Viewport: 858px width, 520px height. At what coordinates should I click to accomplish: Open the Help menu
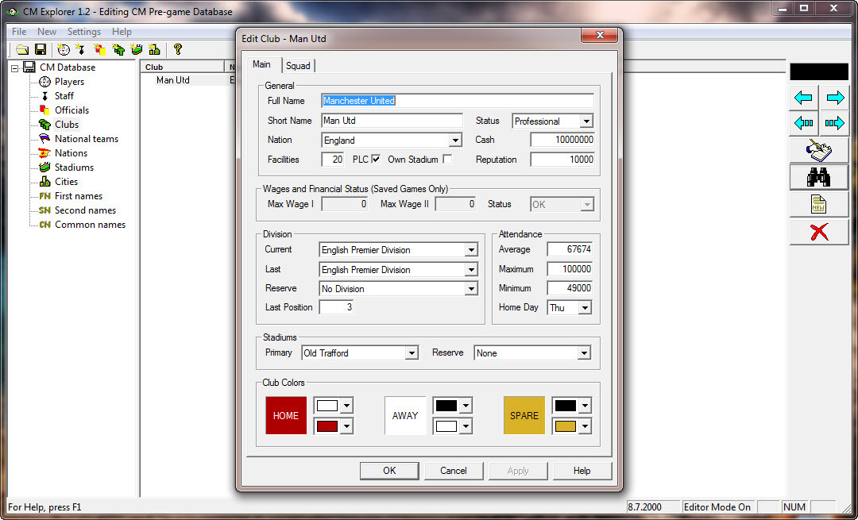(x=122, y=32)
